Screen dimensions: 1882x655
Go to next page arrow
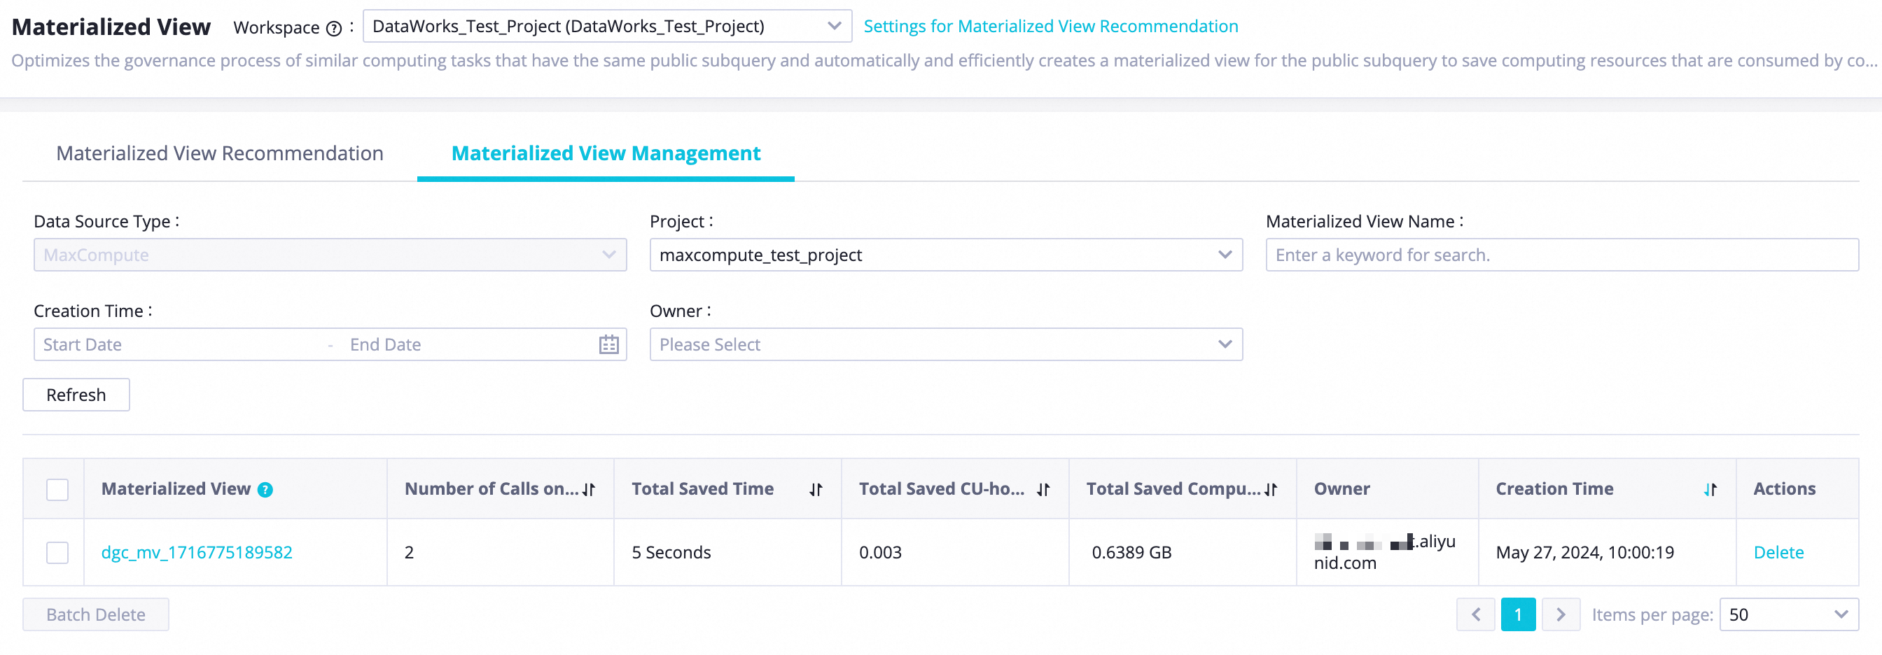(x=1561, y=615)
